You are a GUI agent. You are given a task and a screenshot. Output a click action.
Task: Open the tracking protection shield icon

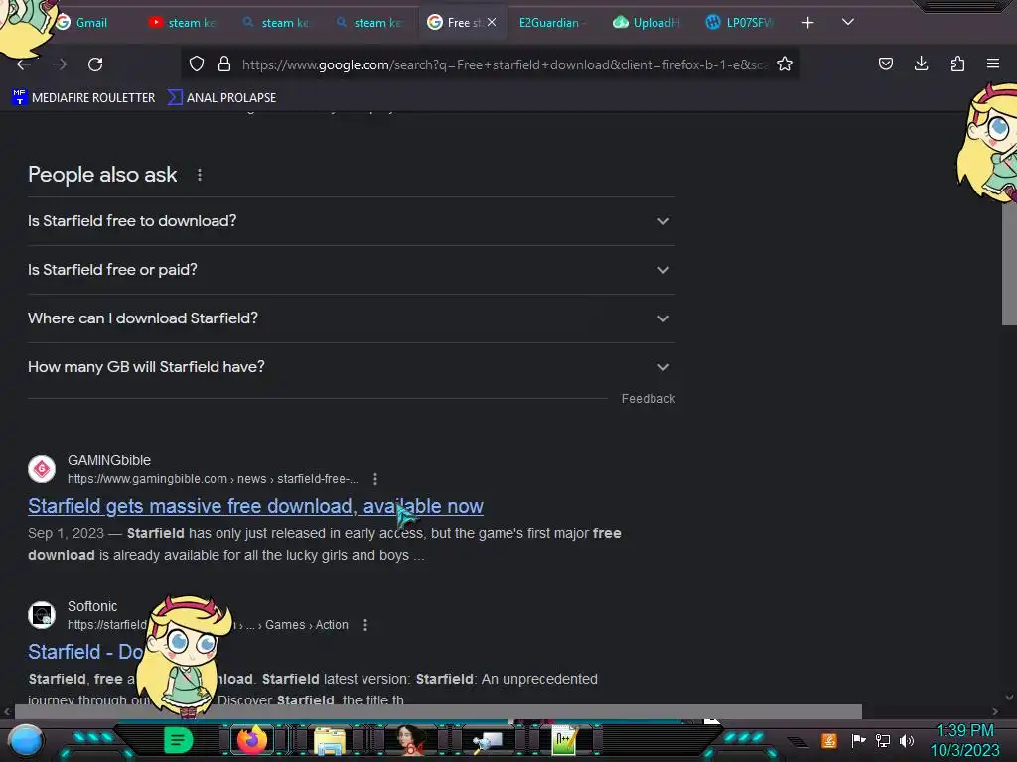coord(197,63)
